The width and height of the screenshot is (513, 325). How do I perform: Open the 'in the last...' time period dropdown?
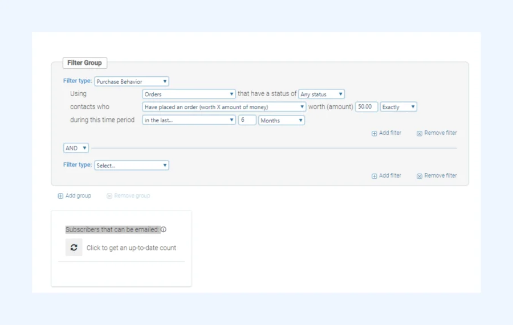(189, 120)
